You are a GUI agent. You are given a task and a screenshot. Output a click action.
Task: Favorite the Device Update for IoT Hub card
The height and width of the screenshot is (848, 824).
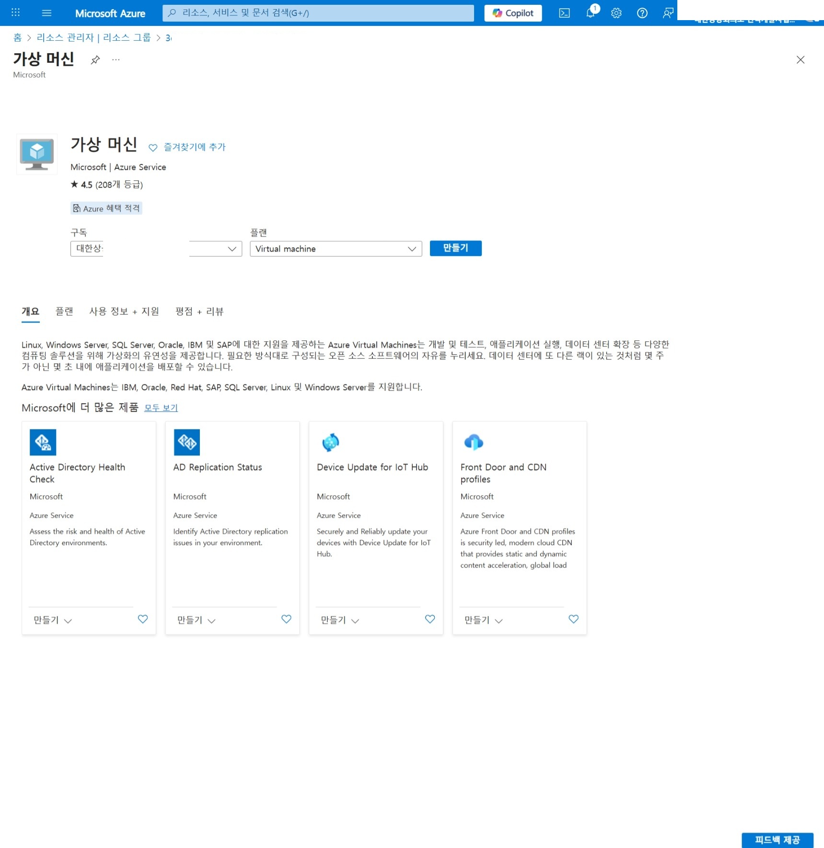click(429, 619)
